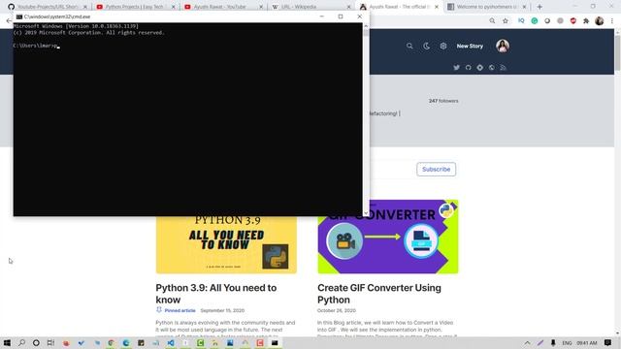Open the GitHub social icon
Viewport: 621px width, 349px height.
[x=468, y=67]
